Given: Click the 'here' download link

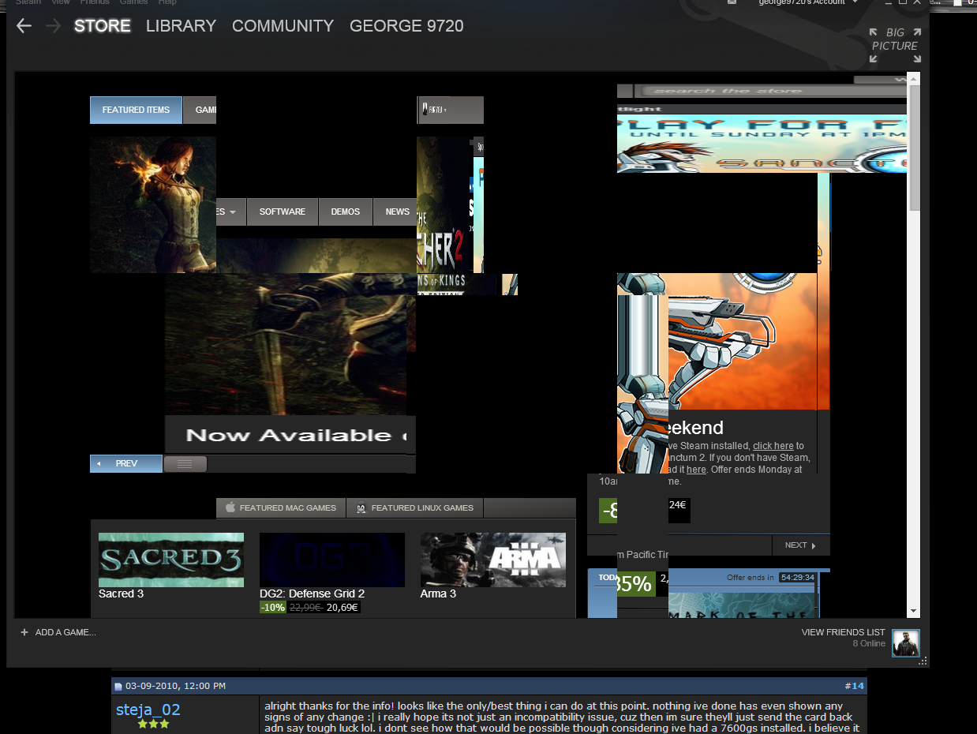Looking at the screenshot, I should [696, 470].
